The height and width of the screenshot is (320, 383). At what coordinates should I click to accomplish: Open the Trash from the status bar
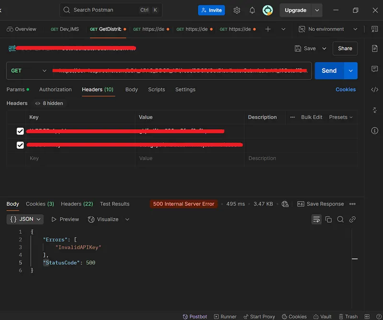point(348,317)
